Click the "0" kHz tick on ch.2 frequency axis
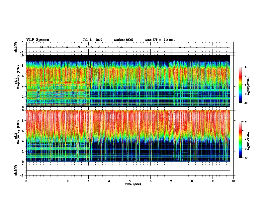The image size is (263, 203). pos(23,162)
